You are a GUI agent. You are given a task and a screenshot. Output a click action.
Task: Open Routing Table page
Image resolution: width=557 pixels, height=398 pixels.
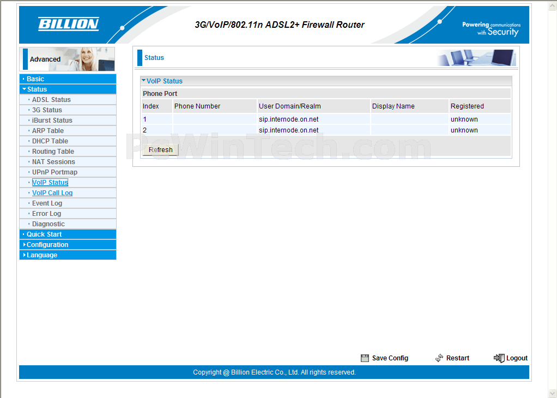point(53,152)
